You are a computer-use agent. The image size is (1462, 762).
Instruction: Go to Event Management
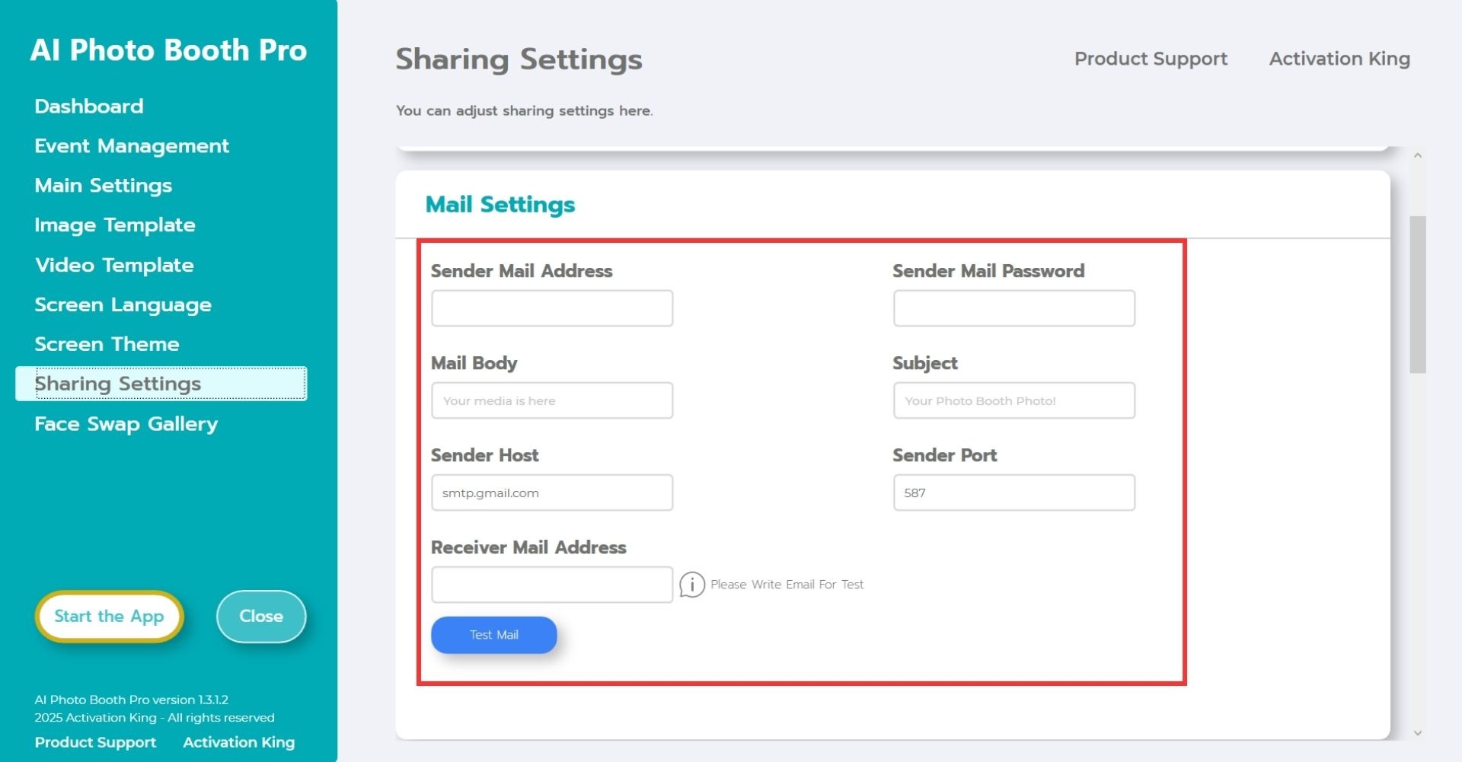pos(131,146)
